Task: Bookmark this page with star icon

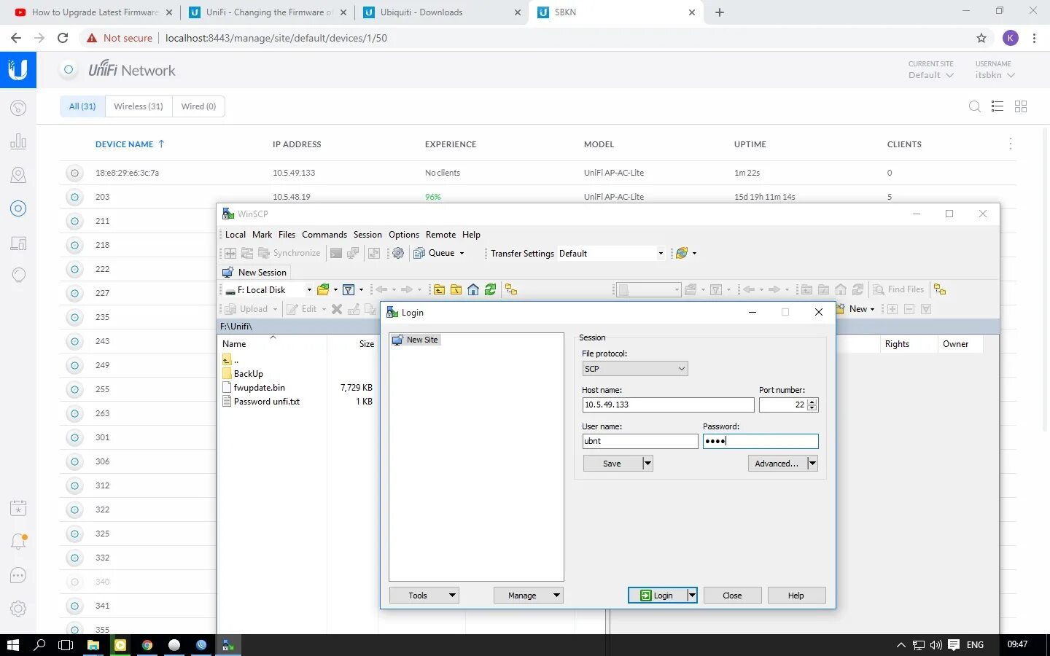Action: 981,38
